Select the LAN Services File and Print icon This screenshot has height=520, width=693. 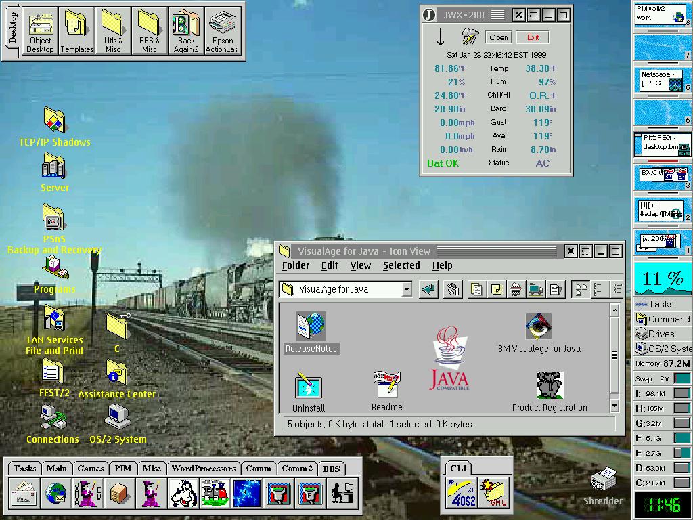tap(54, 330)
